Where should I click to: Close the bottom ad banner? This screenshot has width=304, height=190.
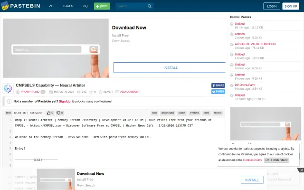(x=301, y=170)
